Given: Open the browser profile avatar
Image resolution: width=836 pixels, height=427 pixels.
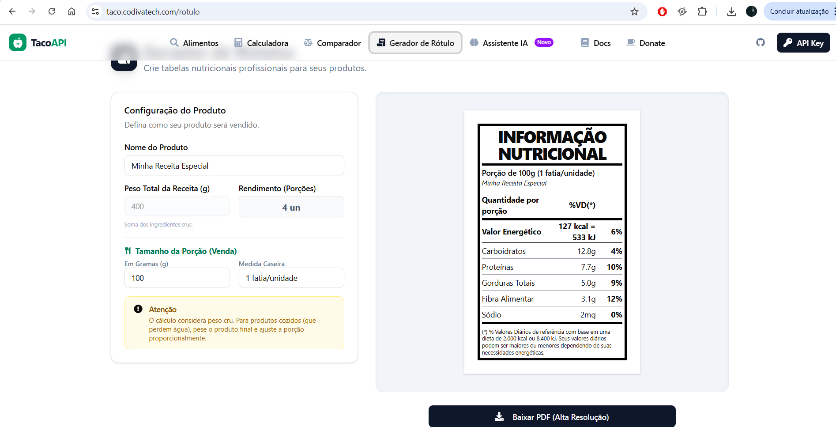Looking at the screenshot, I should (751, 12).
